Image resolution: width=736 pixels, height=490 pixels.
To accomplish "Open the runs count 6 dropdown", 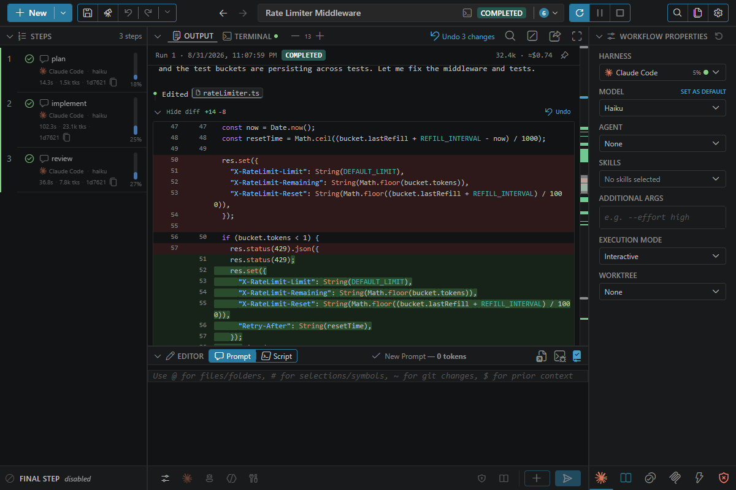I will [x=549, y=13].
